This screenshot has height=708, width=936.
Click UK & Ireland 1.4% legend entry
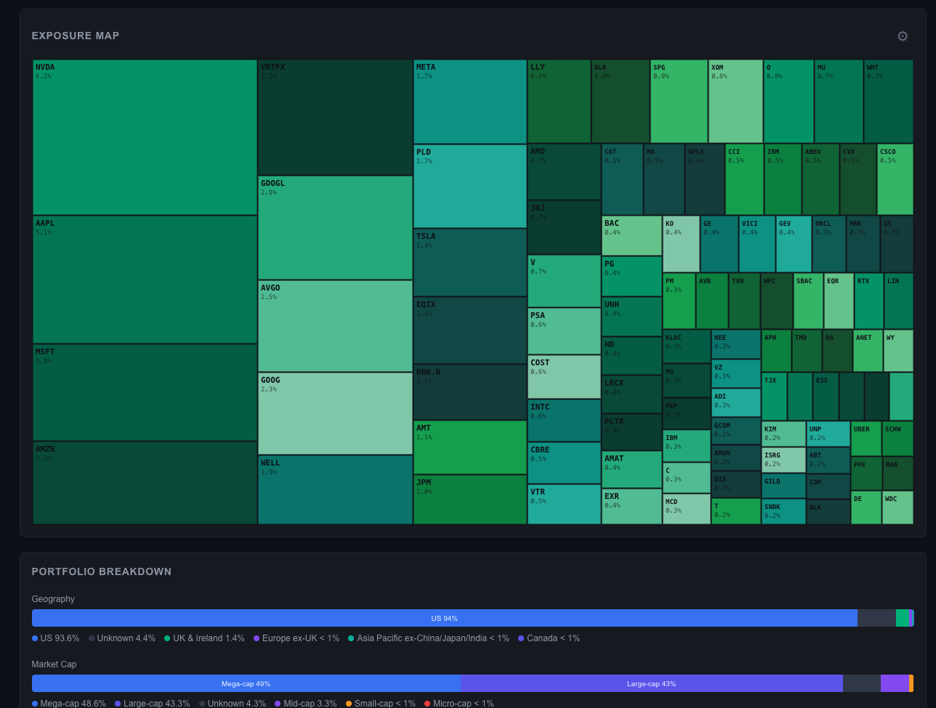(x=204, y=638)
